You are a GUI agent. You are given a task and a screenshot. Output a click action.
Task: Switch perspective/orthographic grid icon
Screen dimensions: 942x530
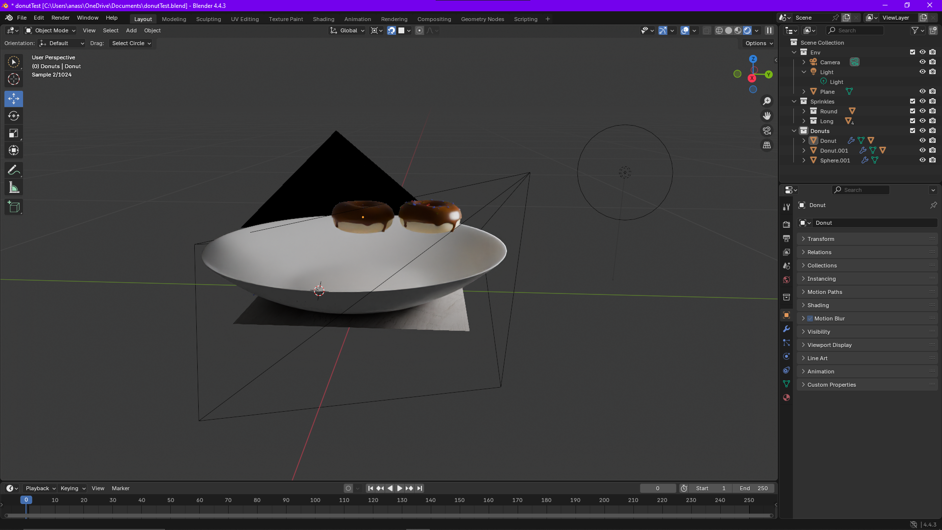click(x=767, y=145)
